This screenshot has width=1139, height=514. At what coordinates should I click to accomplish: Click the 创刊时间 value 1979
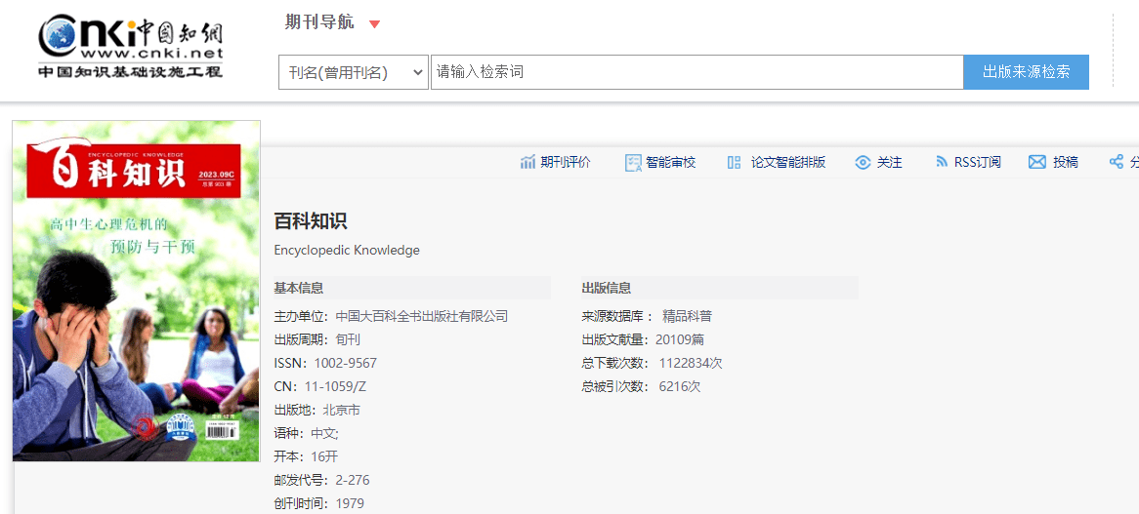click(x=350, y=503)
